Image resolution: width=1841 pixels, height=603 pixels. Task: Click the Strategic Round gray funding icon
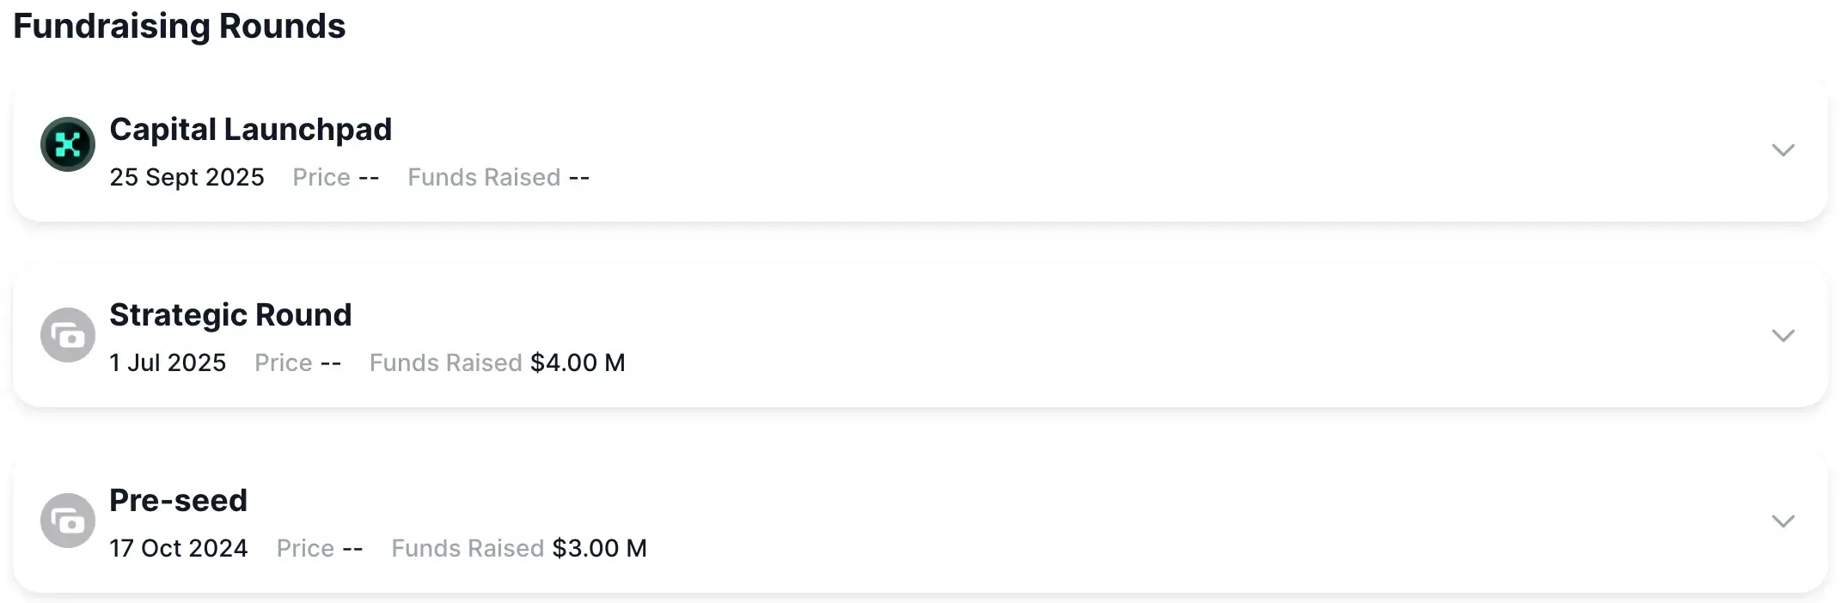(x=67, y=335)
